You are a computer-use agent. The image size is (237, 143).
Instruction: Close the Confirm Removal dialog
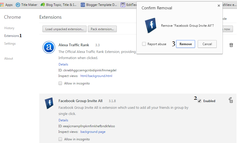pyautogui.click(x=219, y=6)
